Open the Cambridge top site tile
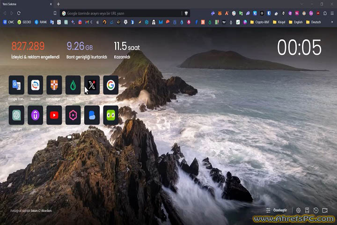337x225 pixels. (x=54, y=85)
